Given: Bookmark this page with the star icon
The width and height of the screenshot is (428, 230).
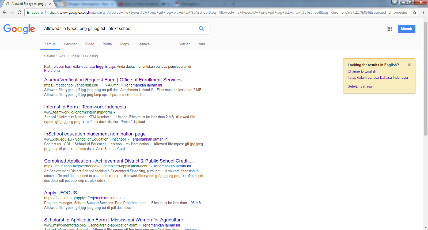Looking at the screenshot, I should 415,12.
